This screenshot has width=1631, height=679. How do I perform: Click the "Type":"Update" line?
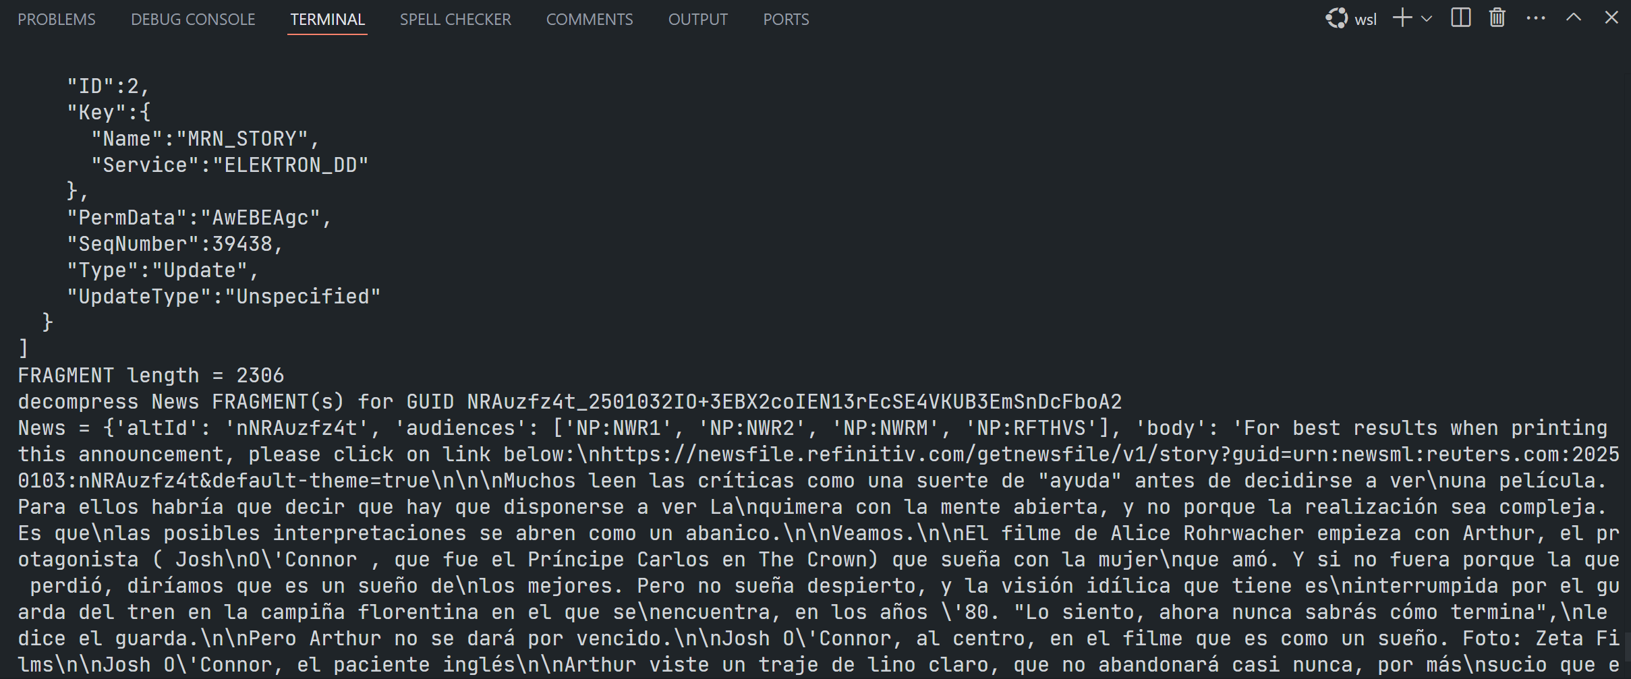[x=163, y=270]
